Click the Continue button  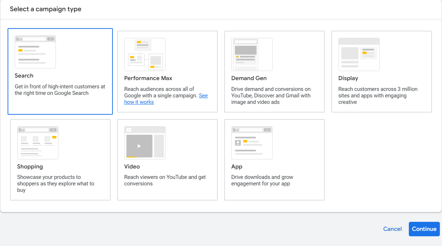(x=424, y=229)
